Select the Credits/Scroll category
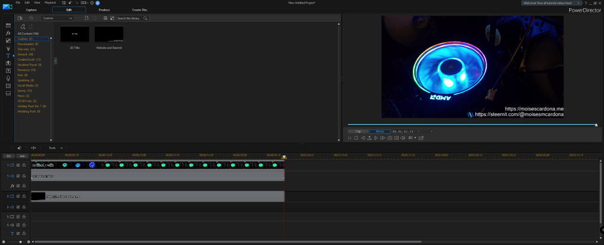The height and width of the screenshot is (245, 604). pyautogui.click(x=29, y=59)
